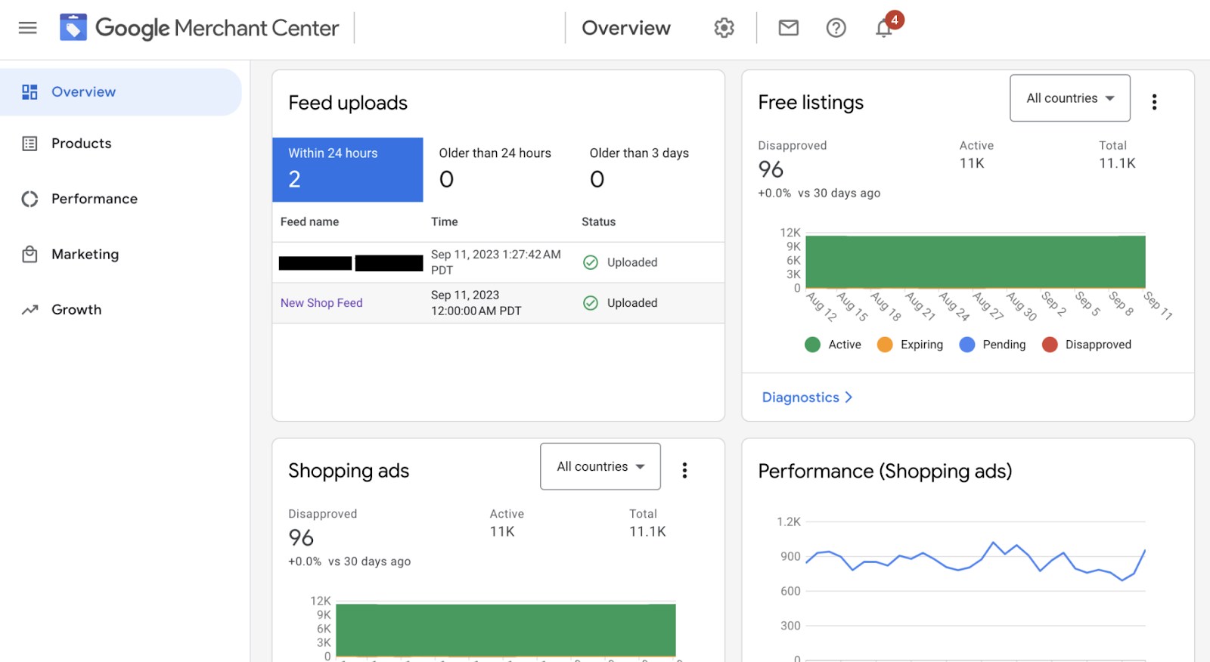The width and height of the screenshot is (1210, 662).
Task: Open the Shopping ads three-dot menu
Action: (x=684, y=470)
